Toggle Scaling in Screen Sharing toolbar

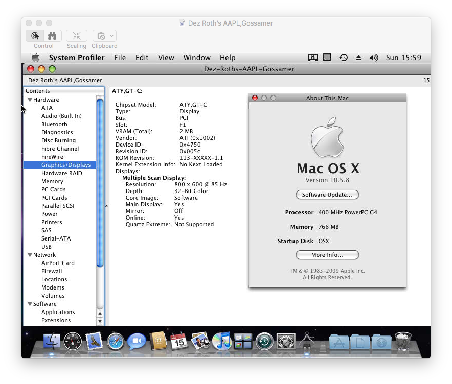[76, 36]
